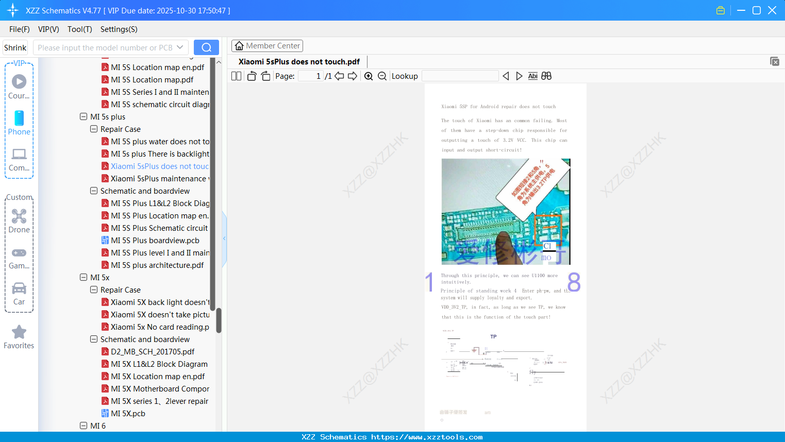The height and width of the screenshot is (442, 785).
Task: Zoom out of the PDF
Action: tap(382, 76)
